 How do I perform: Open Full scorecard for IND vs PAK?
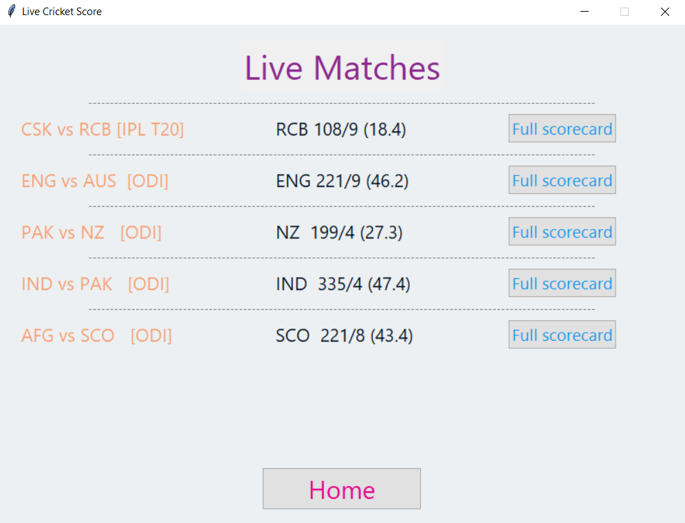(562, 283)
